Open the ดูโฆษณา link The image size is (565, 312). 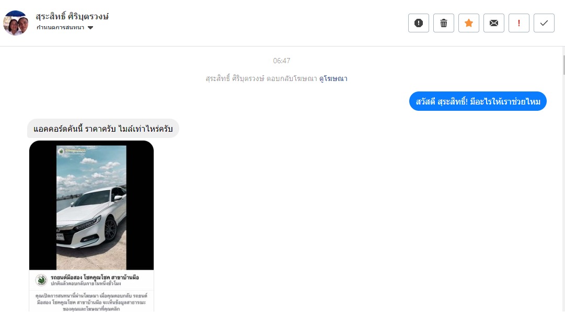coord(333,78)
